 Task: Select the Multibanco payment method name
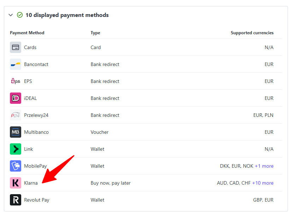click(36, 132)
